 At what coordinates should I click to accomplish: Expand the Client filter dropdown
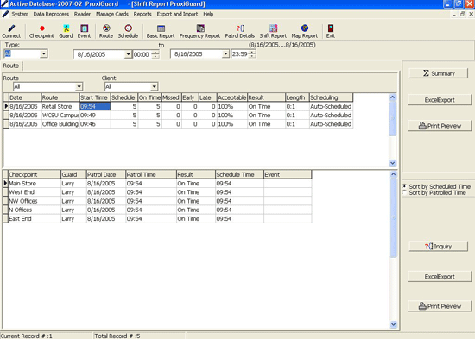[155, 86]
